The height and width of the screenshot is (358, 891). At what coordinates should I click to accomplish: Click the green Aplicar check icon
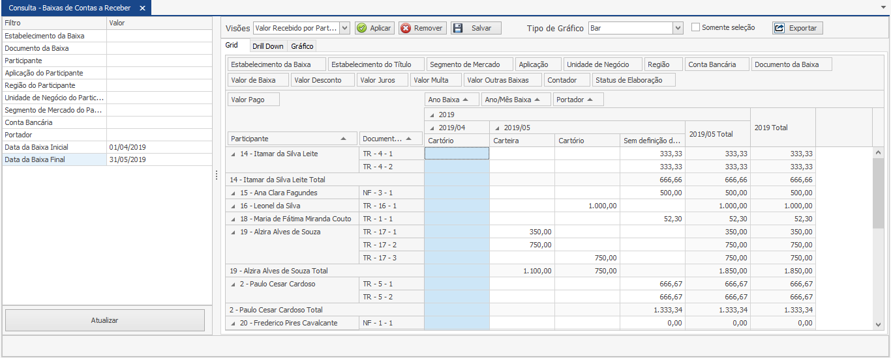tap(362, 28)
